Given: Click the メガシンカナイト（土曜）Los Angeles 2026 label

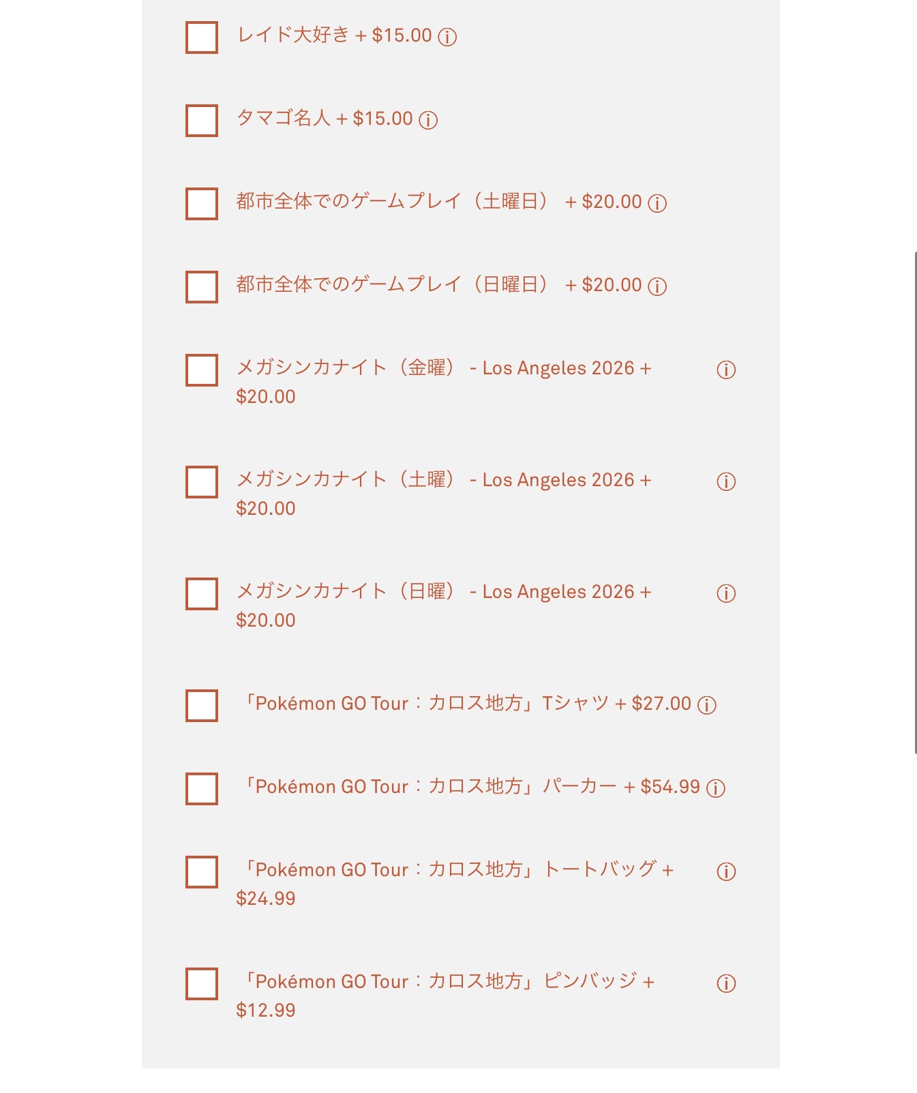Looking at the screenshot, I should click(x=443, y=481).
